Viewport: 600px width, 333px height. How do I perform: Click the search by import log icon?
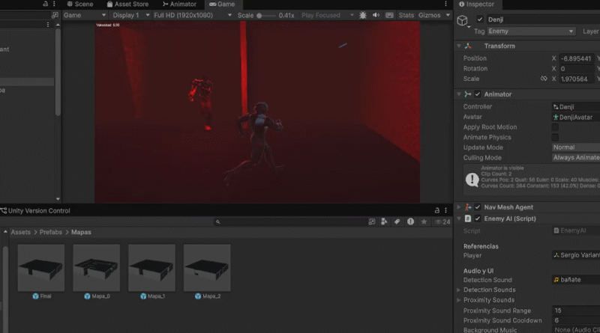point(410,222)
